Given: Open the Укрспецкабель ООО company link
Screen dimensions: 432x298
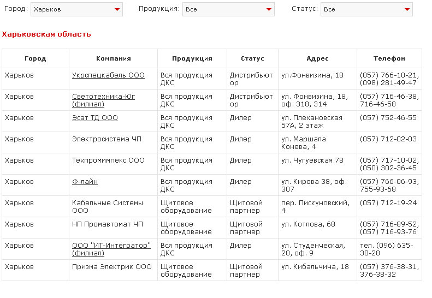Looking at the screenshot, I should point(108,75).
